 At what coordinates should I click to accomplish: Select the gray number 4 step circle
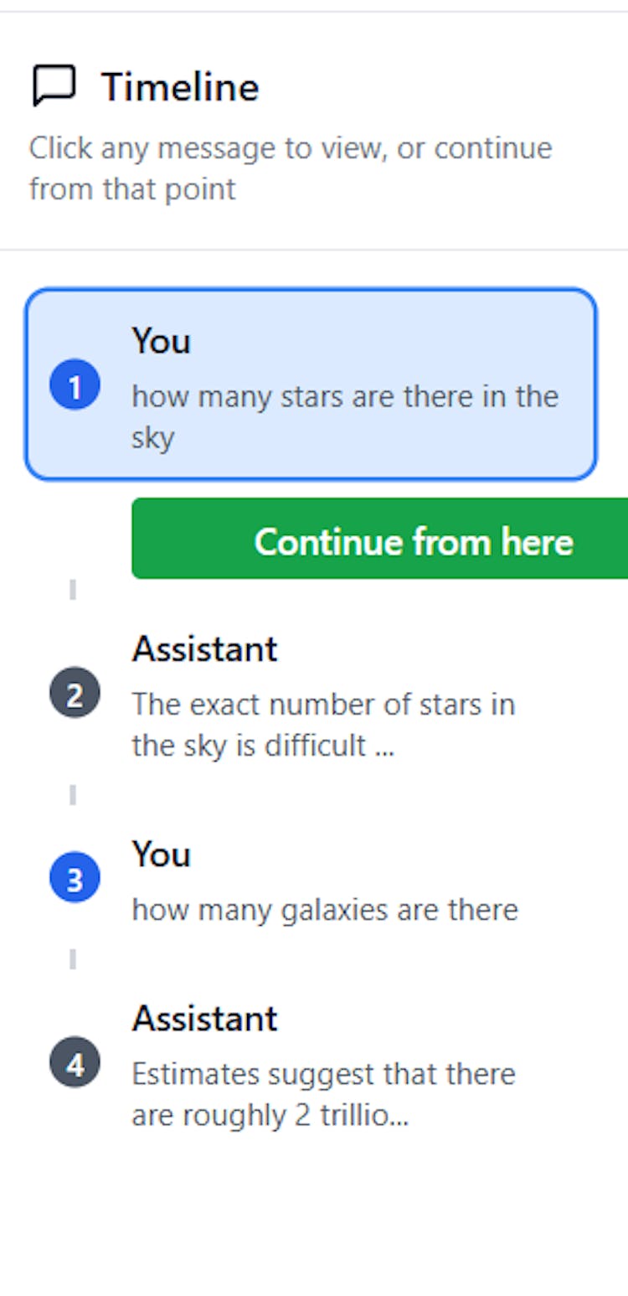point(75,1063)
